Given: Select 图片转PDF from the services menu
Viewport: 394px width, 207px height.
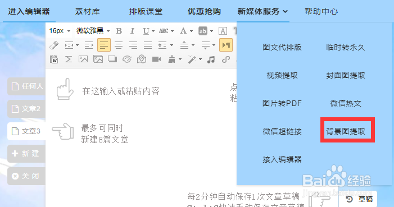Looking at the screenshot, I should click(x=282, y=103).
